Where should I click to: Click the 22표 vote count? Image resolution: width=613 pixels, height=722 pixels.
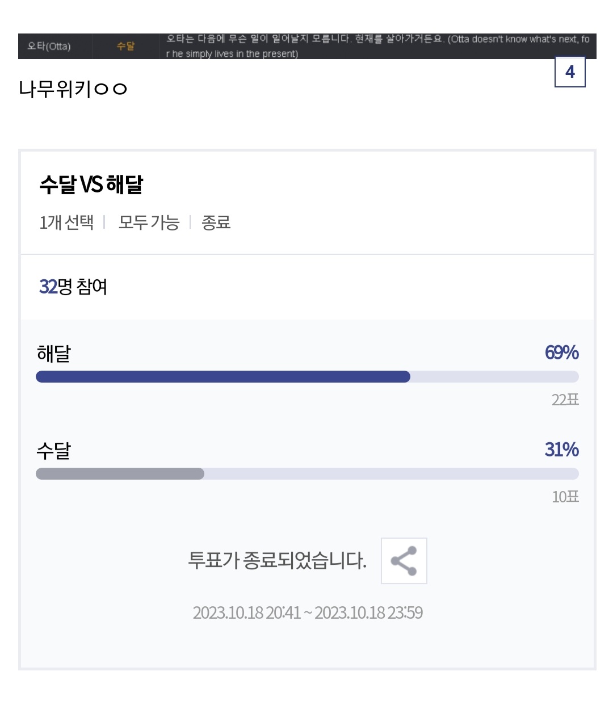(x=565, y=400)
